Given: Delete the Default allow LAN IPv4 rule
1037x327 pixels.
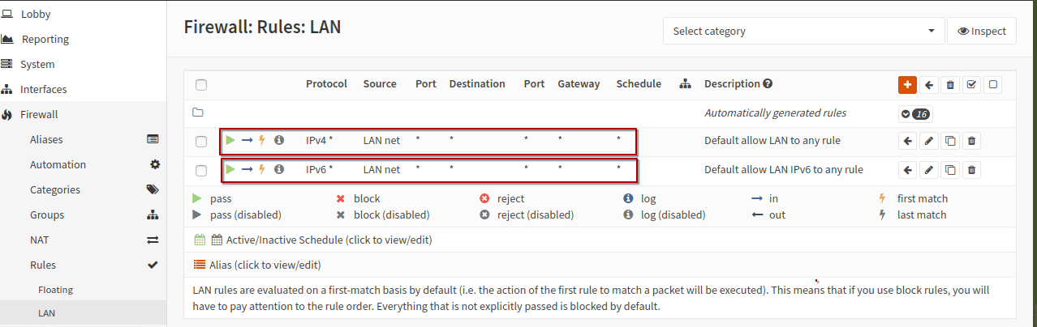Looking at the screenshot, I should 971,141.
